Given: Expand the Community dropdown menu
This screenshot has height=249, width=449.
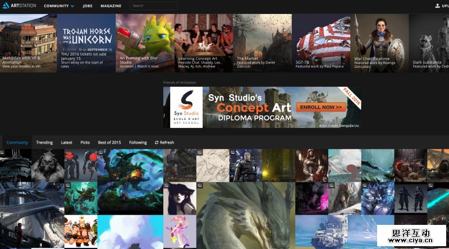Looking at the screenshot, I should tap(59, 6).
